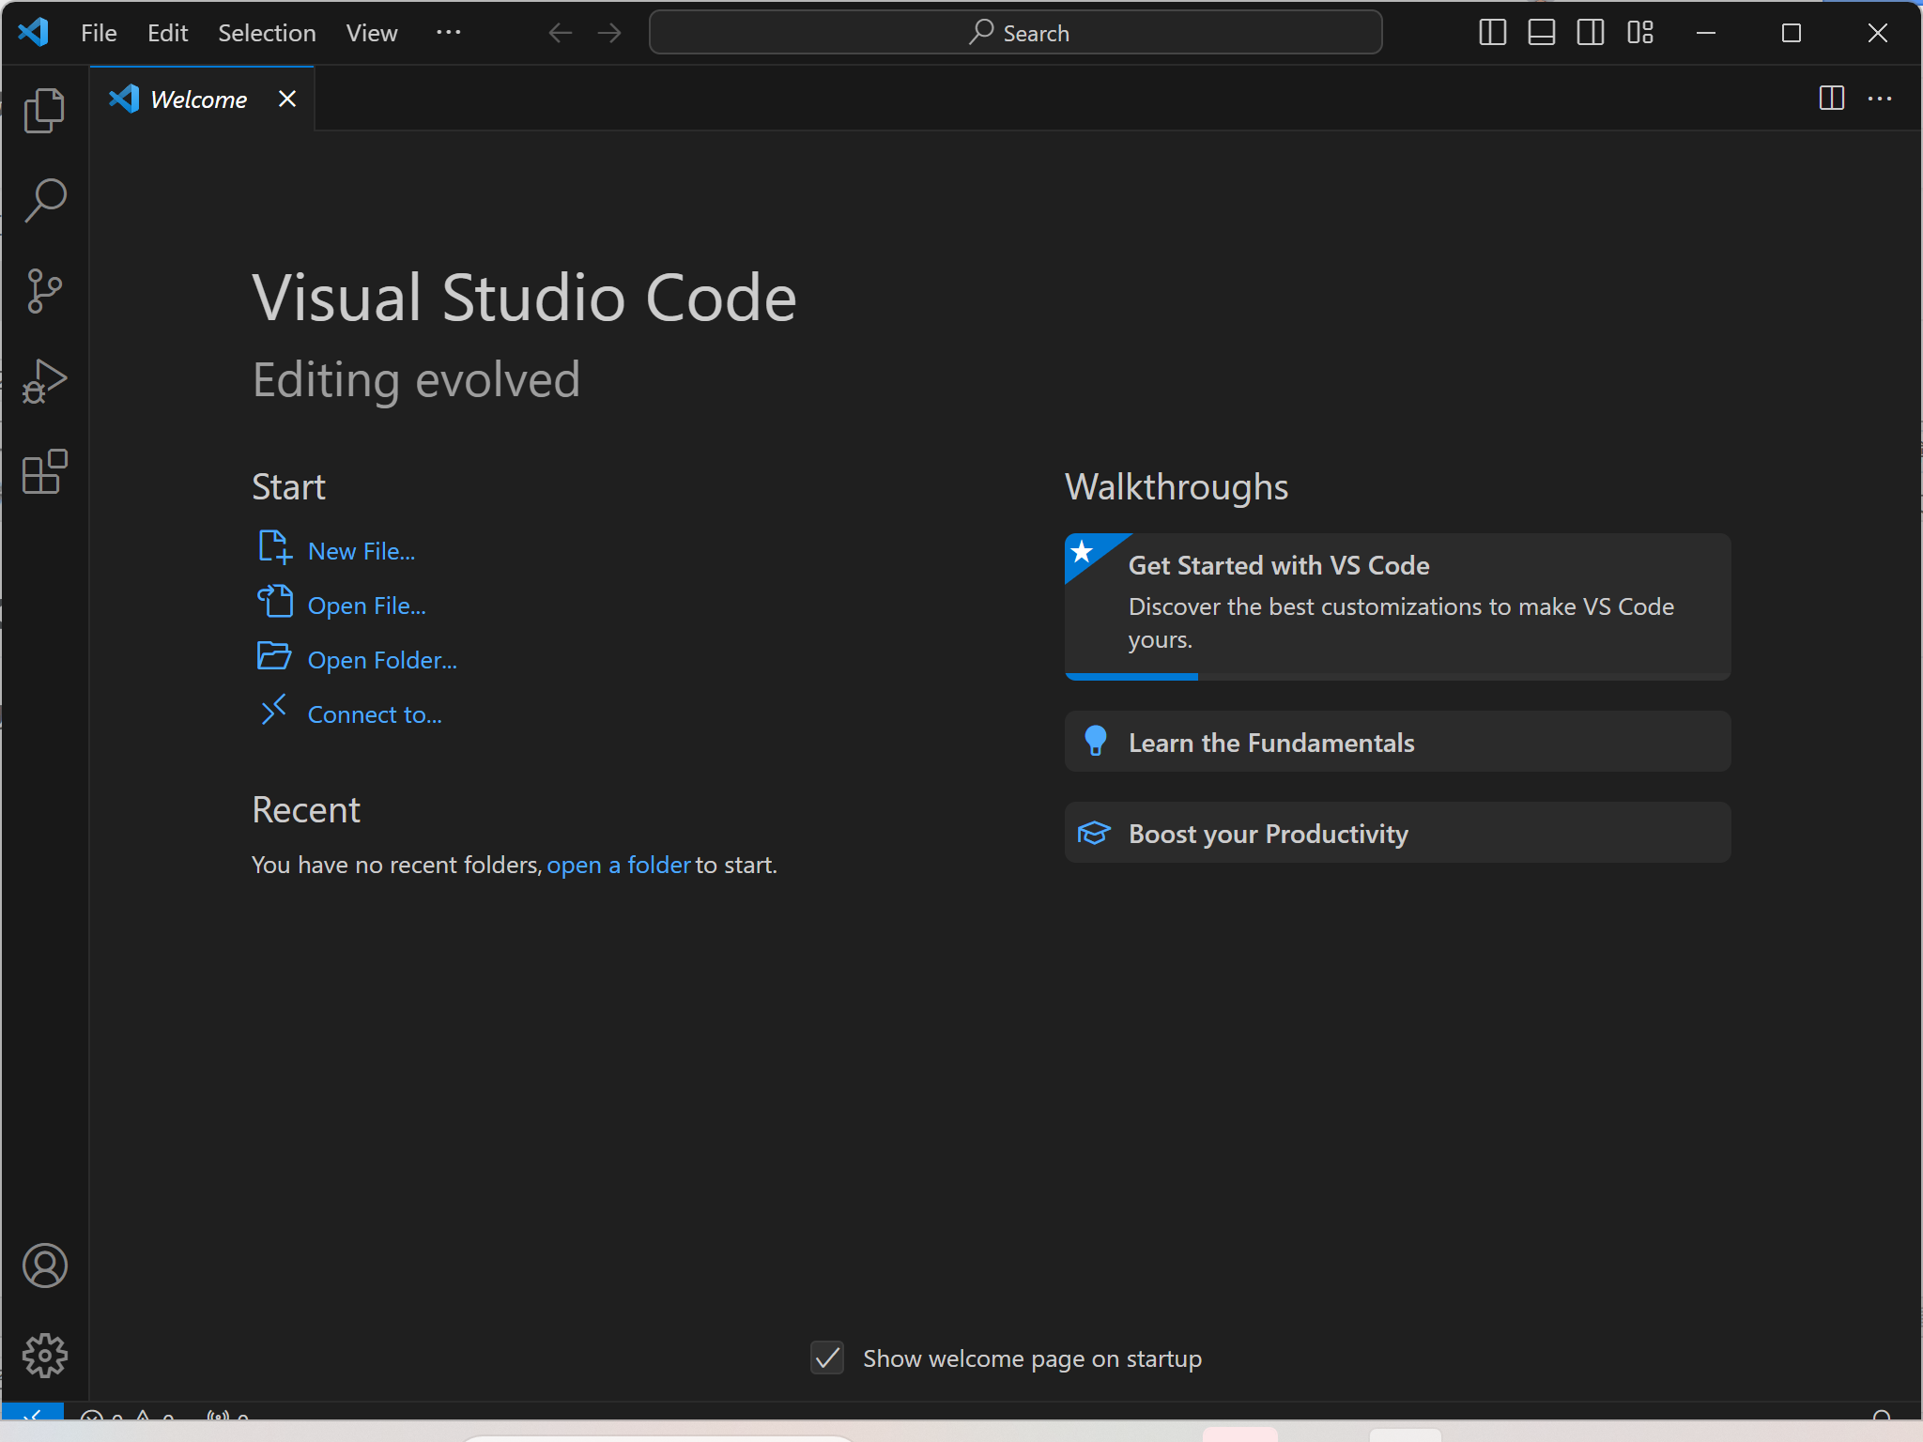Go back using the left arrow
The image size is (1923, 1442).
tap(561, 33)
